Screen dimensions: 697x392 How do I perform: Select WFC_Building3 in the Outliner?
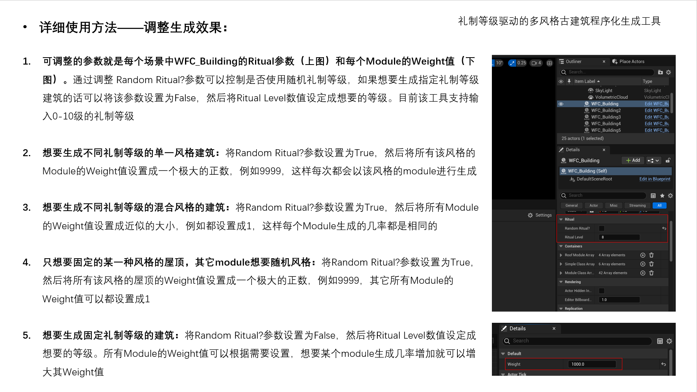tap(606, 117)
